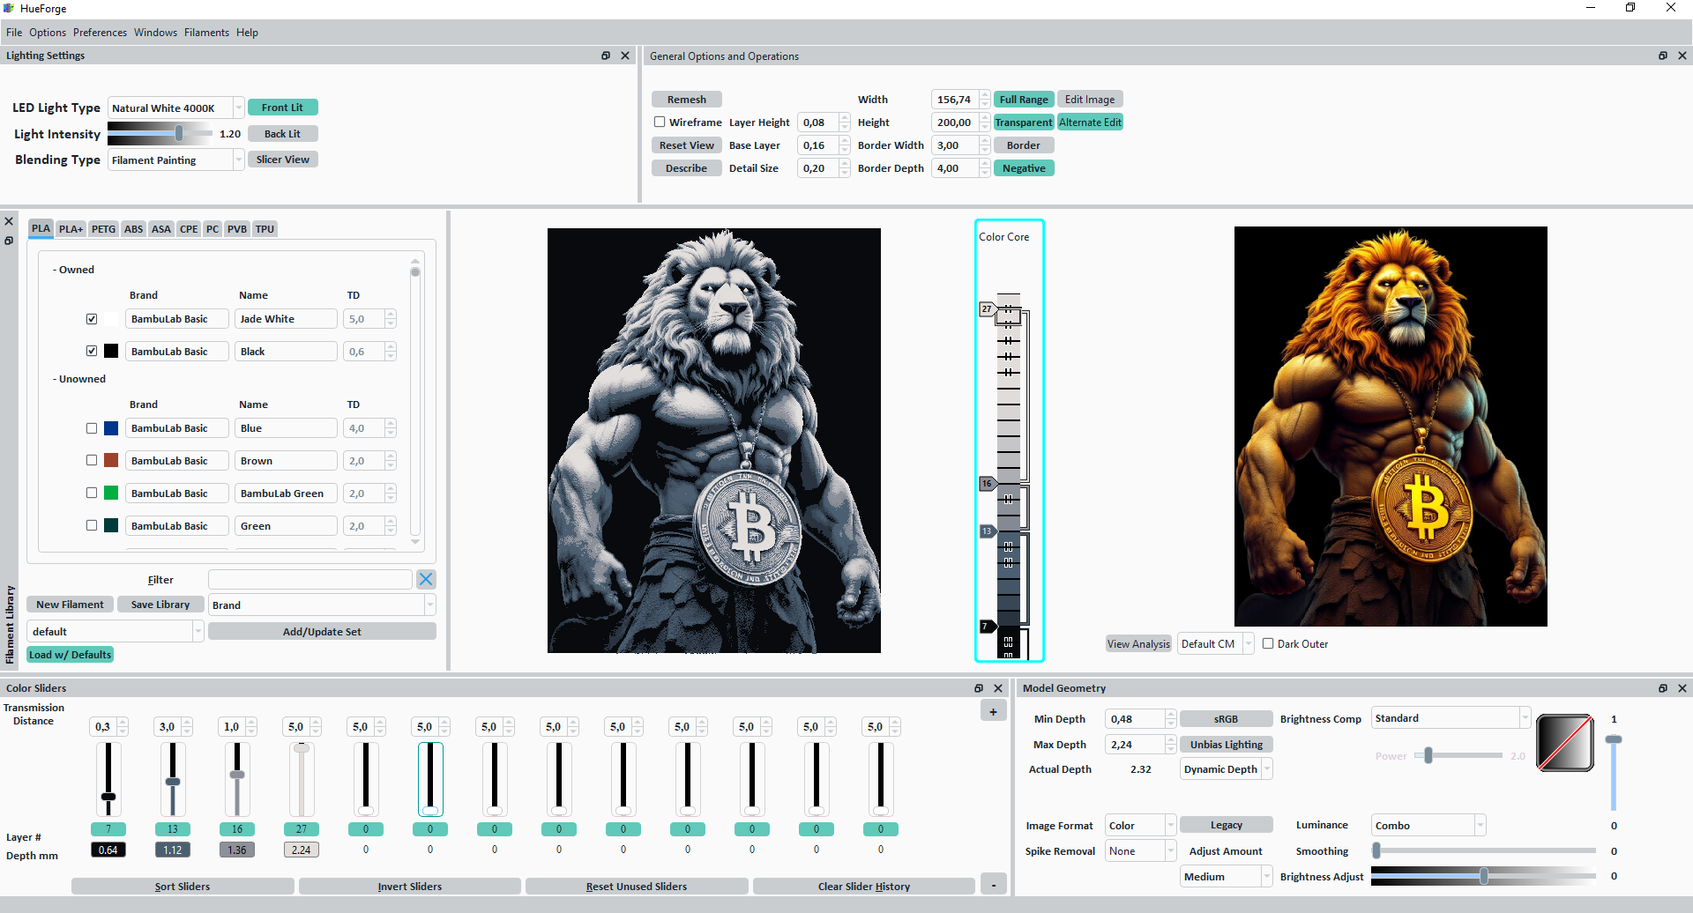Click the Smoothing slider handle
The image size is (1693, 913).
(1376, 850)
